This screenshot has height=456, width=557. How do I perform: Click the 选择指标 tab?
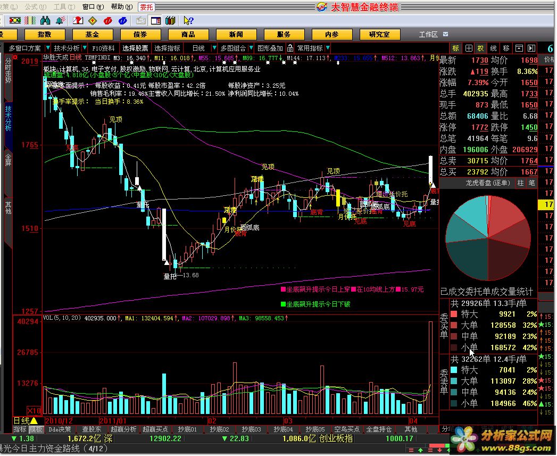click(x=167, y=48)
